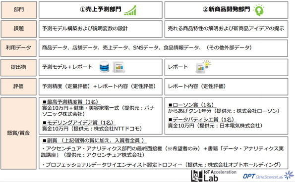Click the blue starburst mark beside OPT logo
This screenshot has width=295, height=182.
tap(289, 175)
